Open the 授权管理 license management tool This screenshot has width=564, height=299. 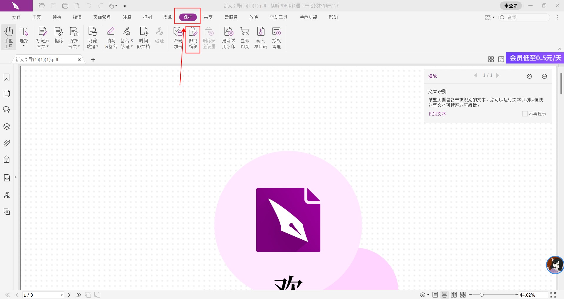(276, 38)
